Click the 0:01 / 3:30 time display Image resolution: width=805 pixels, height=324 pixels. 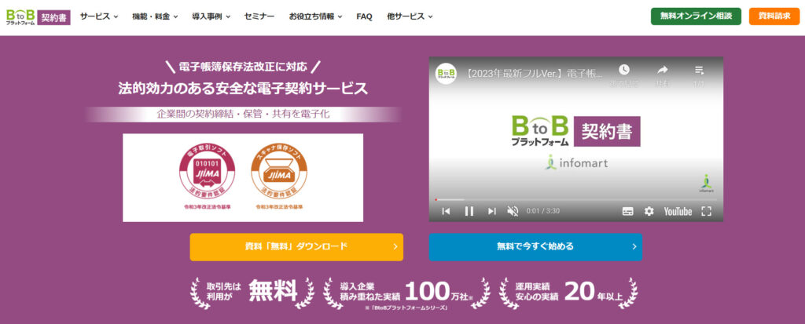click(x=543, y=211)
